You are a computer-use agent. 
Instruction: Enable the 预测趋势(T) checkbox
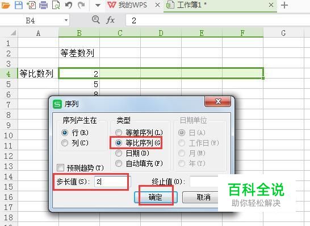tap(60, 168)
